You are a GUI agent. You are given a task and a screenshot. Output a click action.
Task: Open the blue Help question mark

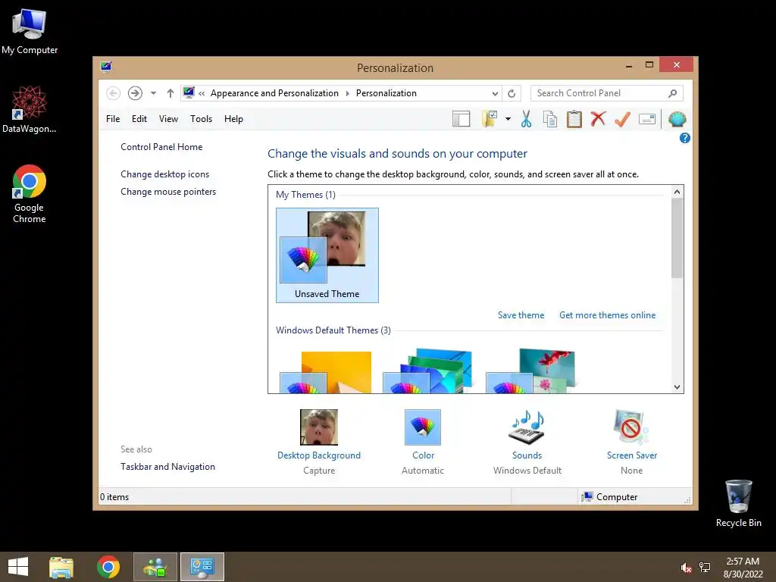pos(684,138)
